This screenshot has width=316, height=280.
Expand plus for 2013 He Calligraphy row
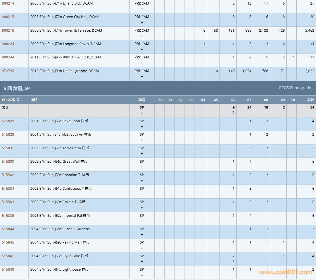pyautogui.click(x=142, y=76)
